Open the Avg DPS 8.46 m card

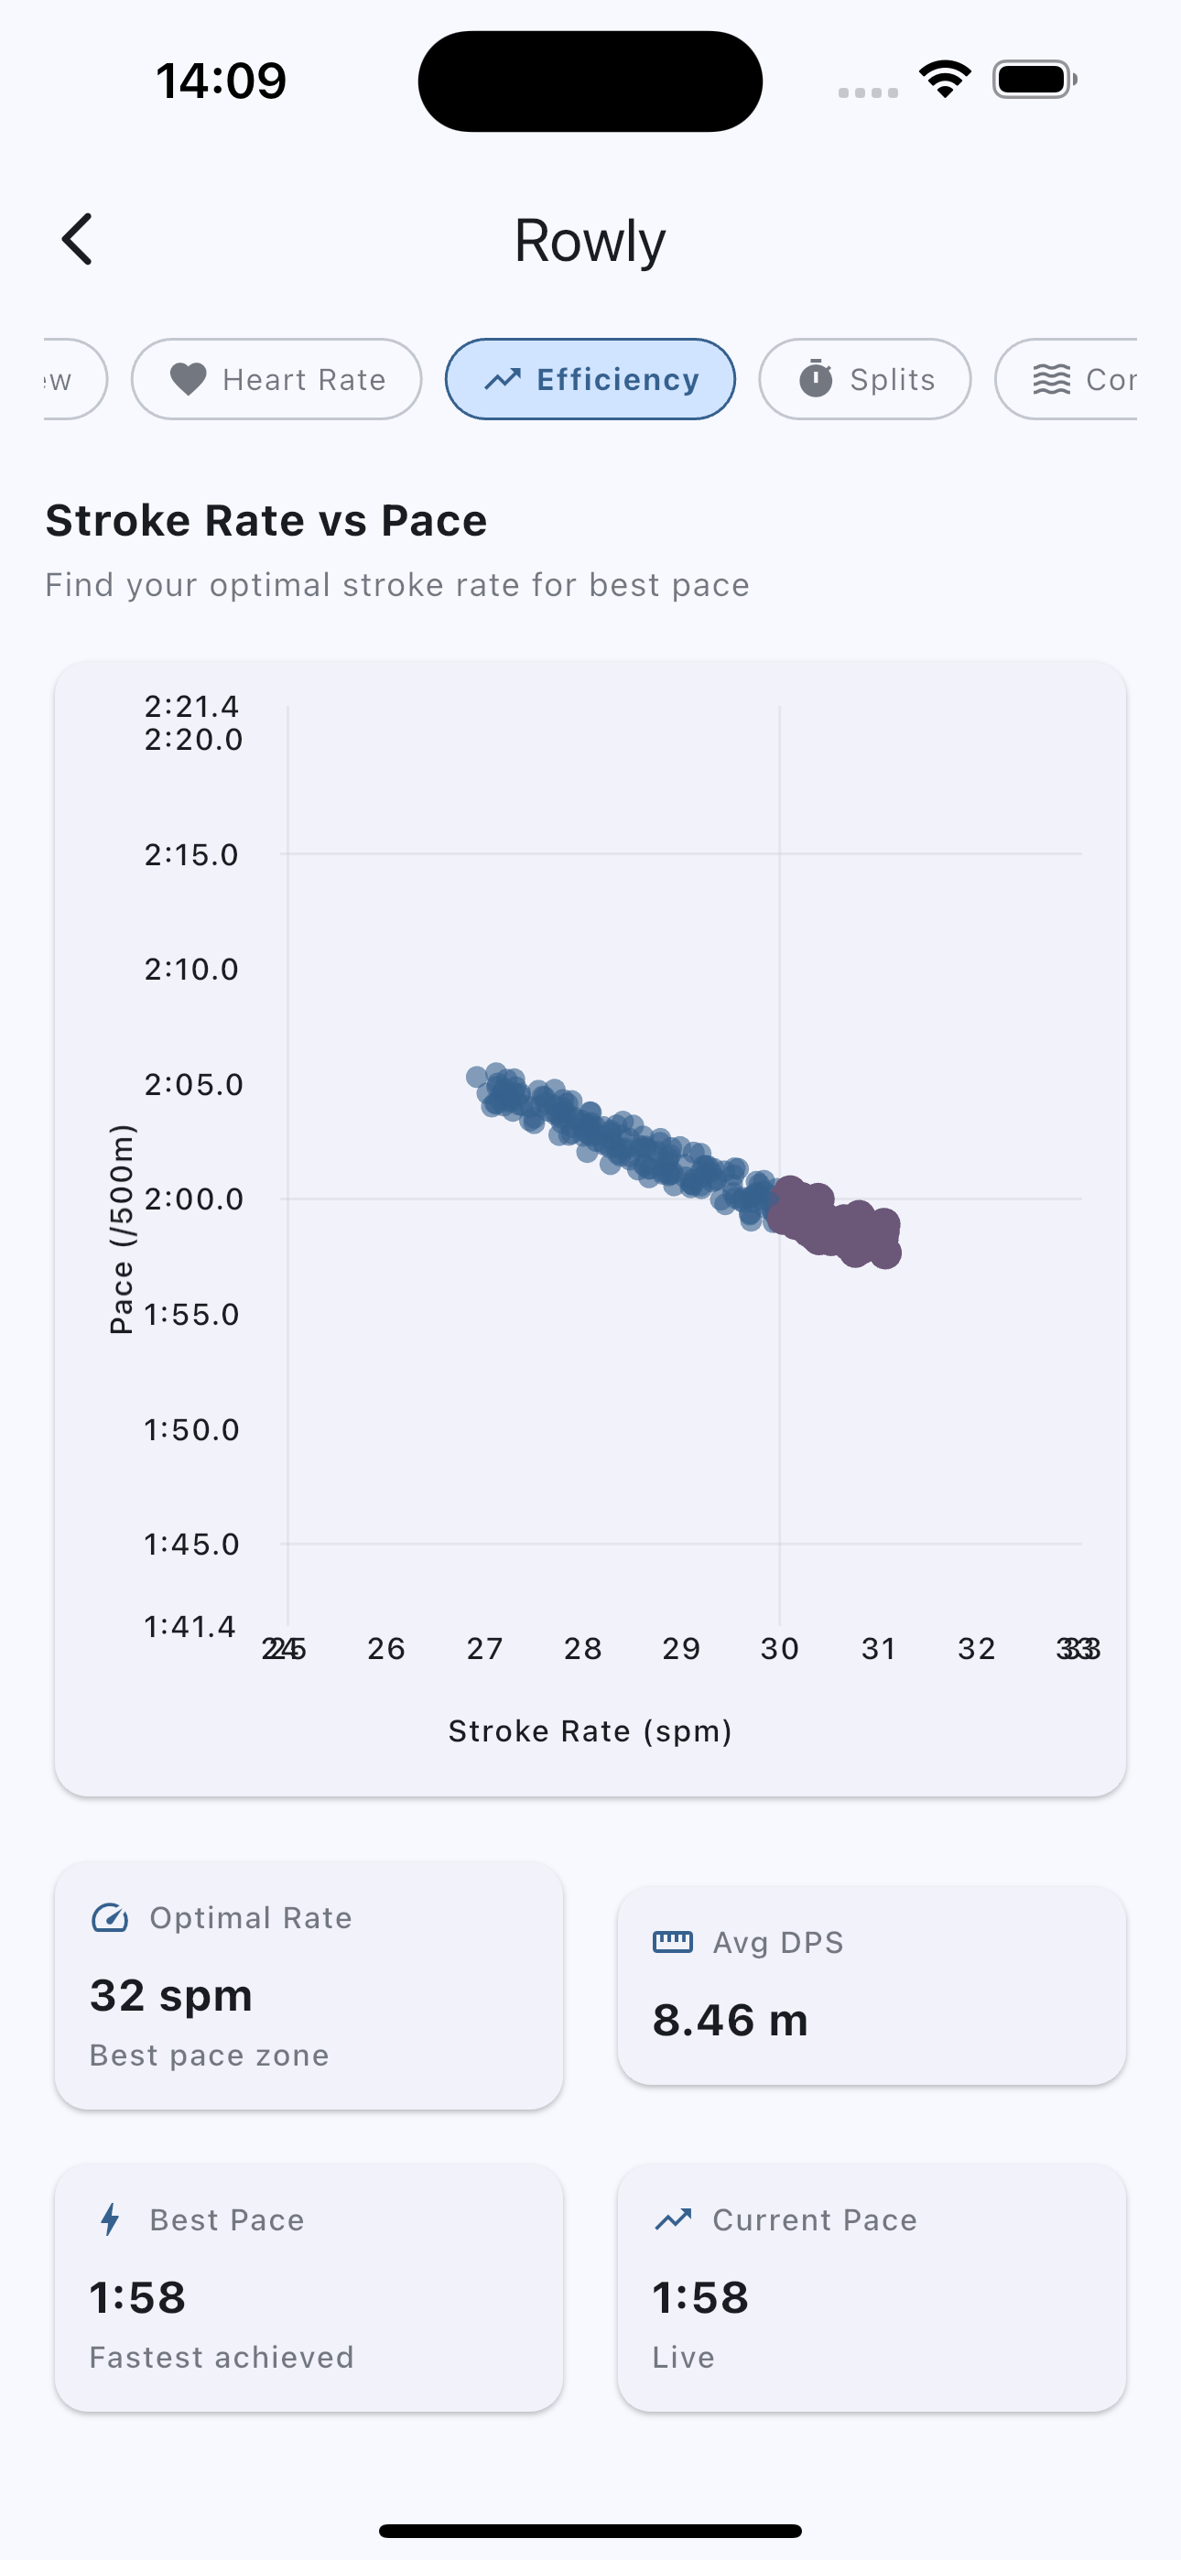tap(872, 1986)
